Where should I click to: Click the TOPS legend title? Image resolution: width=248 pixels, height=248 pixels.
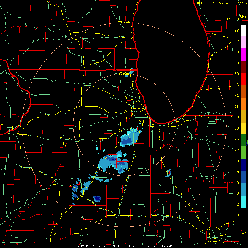tap(242, 16)
